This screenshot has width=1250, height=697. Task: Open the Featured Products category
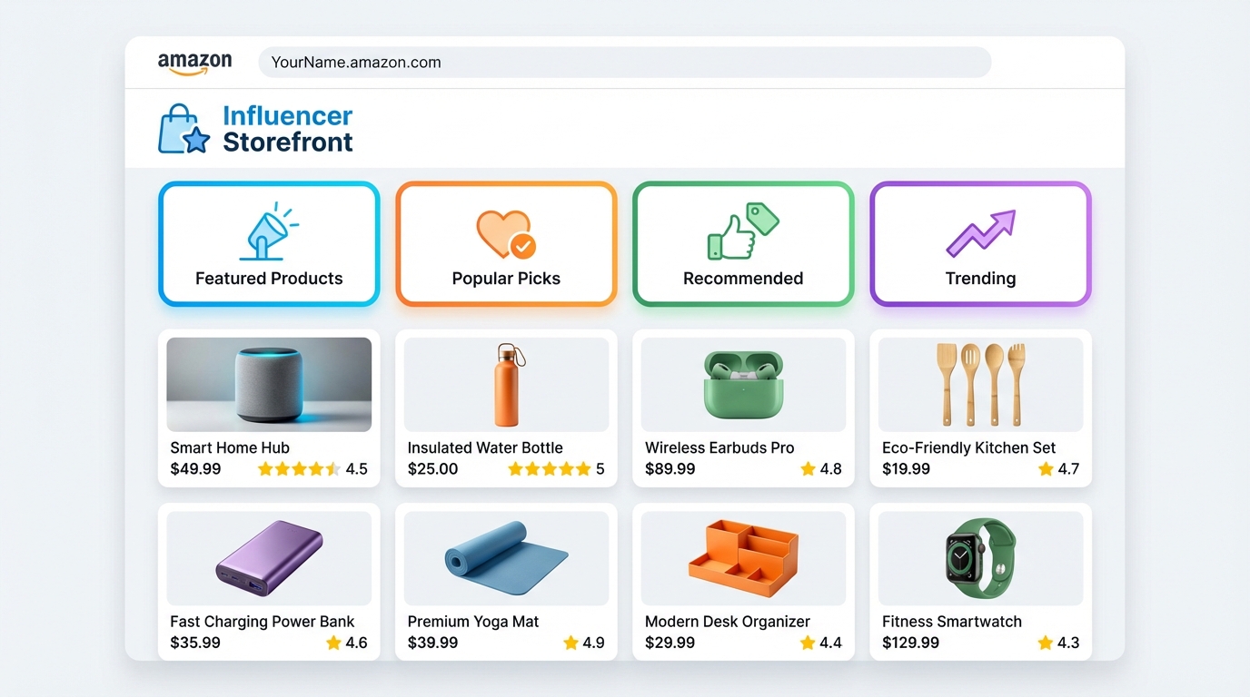pos(268,243)
